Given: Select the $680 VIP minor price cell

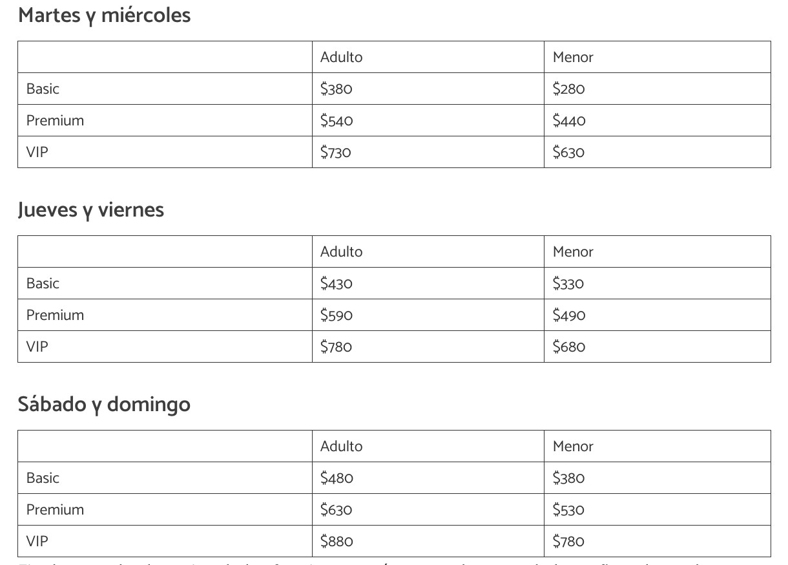Looking at the screenshot, I should (568, 347).
